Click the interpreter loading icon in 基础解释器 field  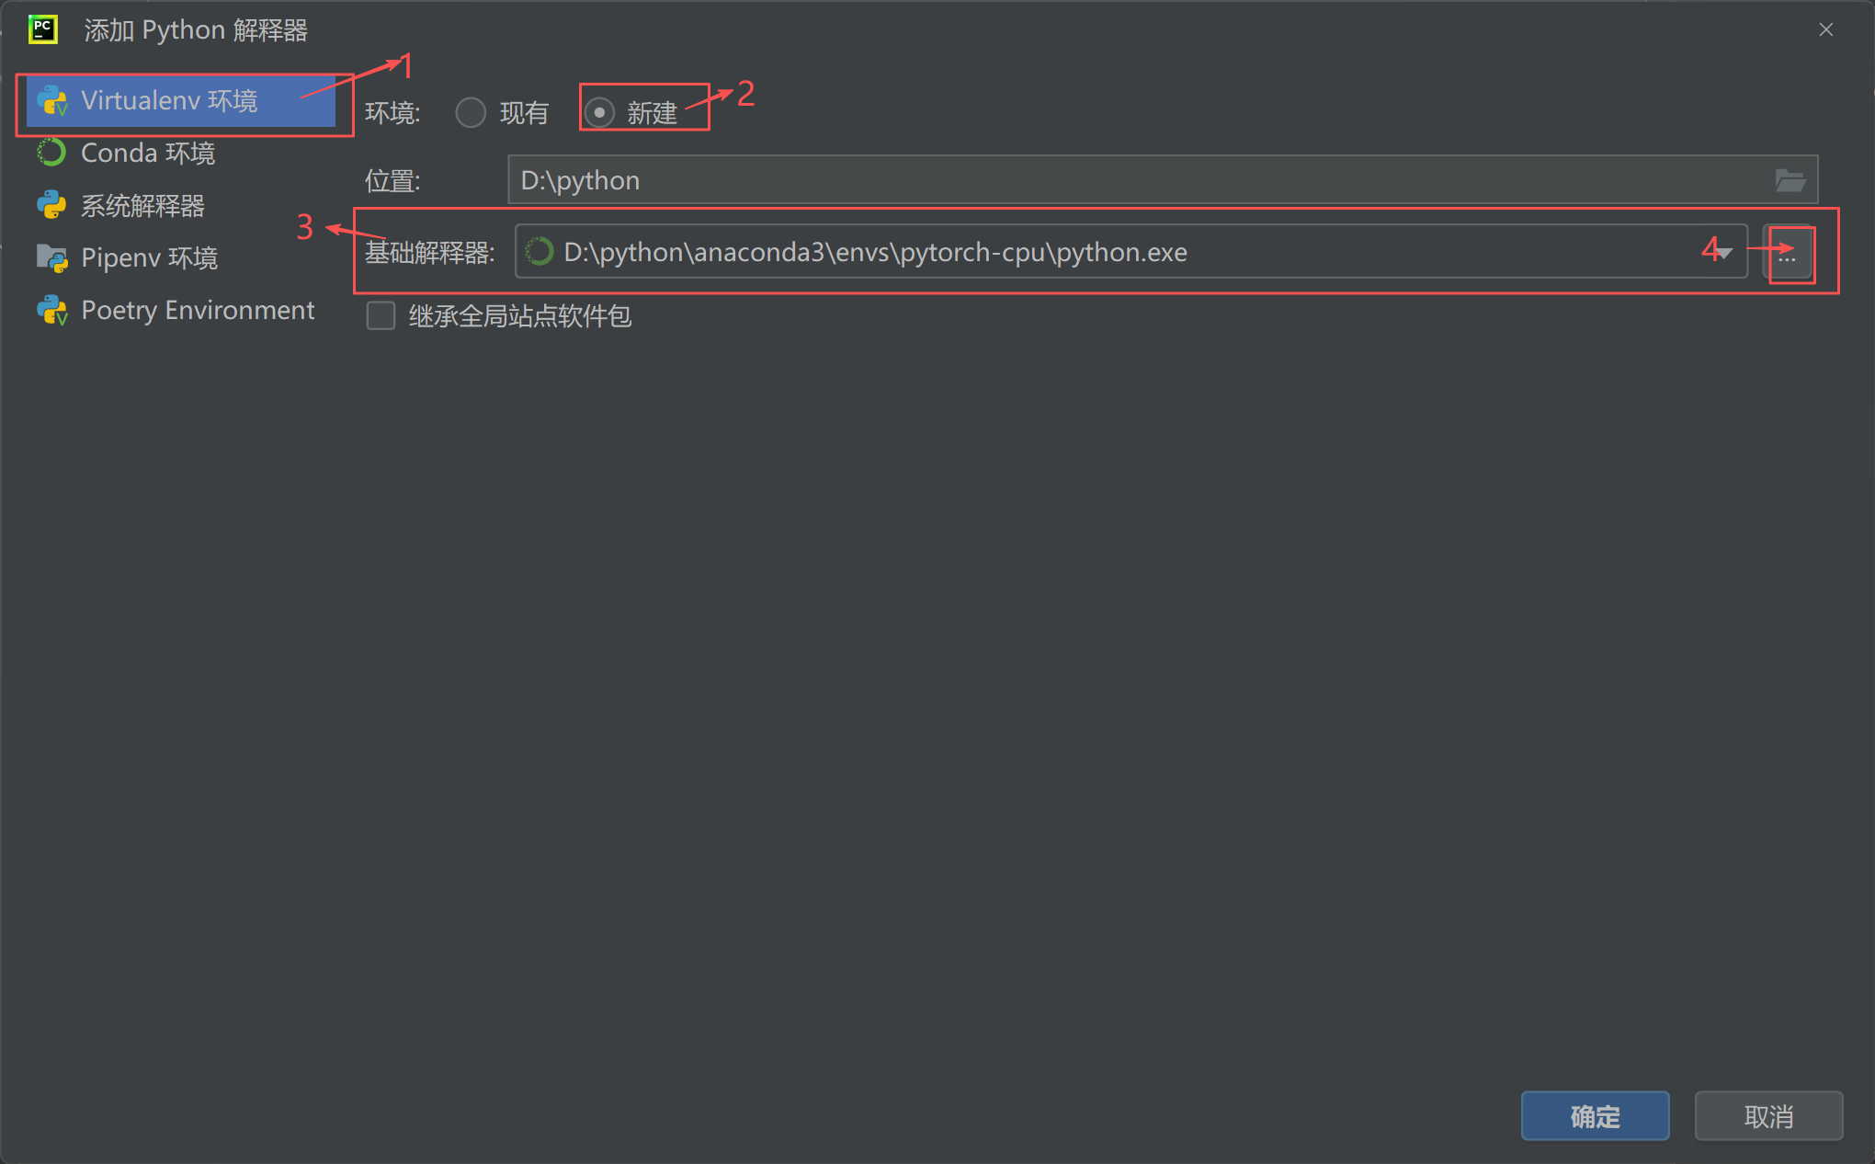[539, 251]
